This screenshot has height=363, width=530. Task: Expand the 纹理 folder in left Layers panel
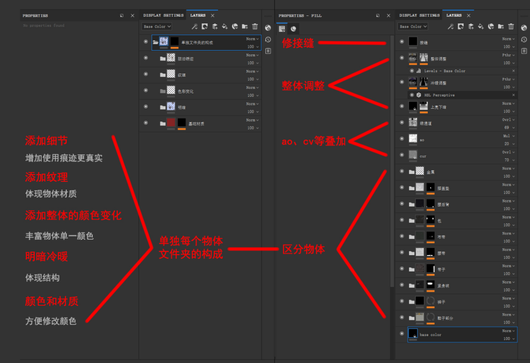point(163,75)
